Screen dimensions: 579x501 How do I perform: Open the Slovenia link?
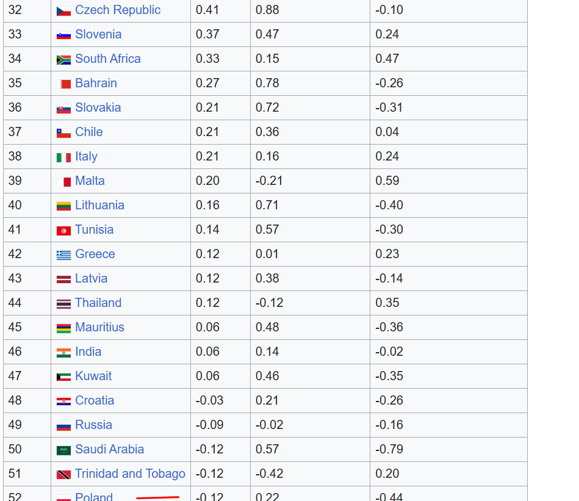(x=98, y=34)
